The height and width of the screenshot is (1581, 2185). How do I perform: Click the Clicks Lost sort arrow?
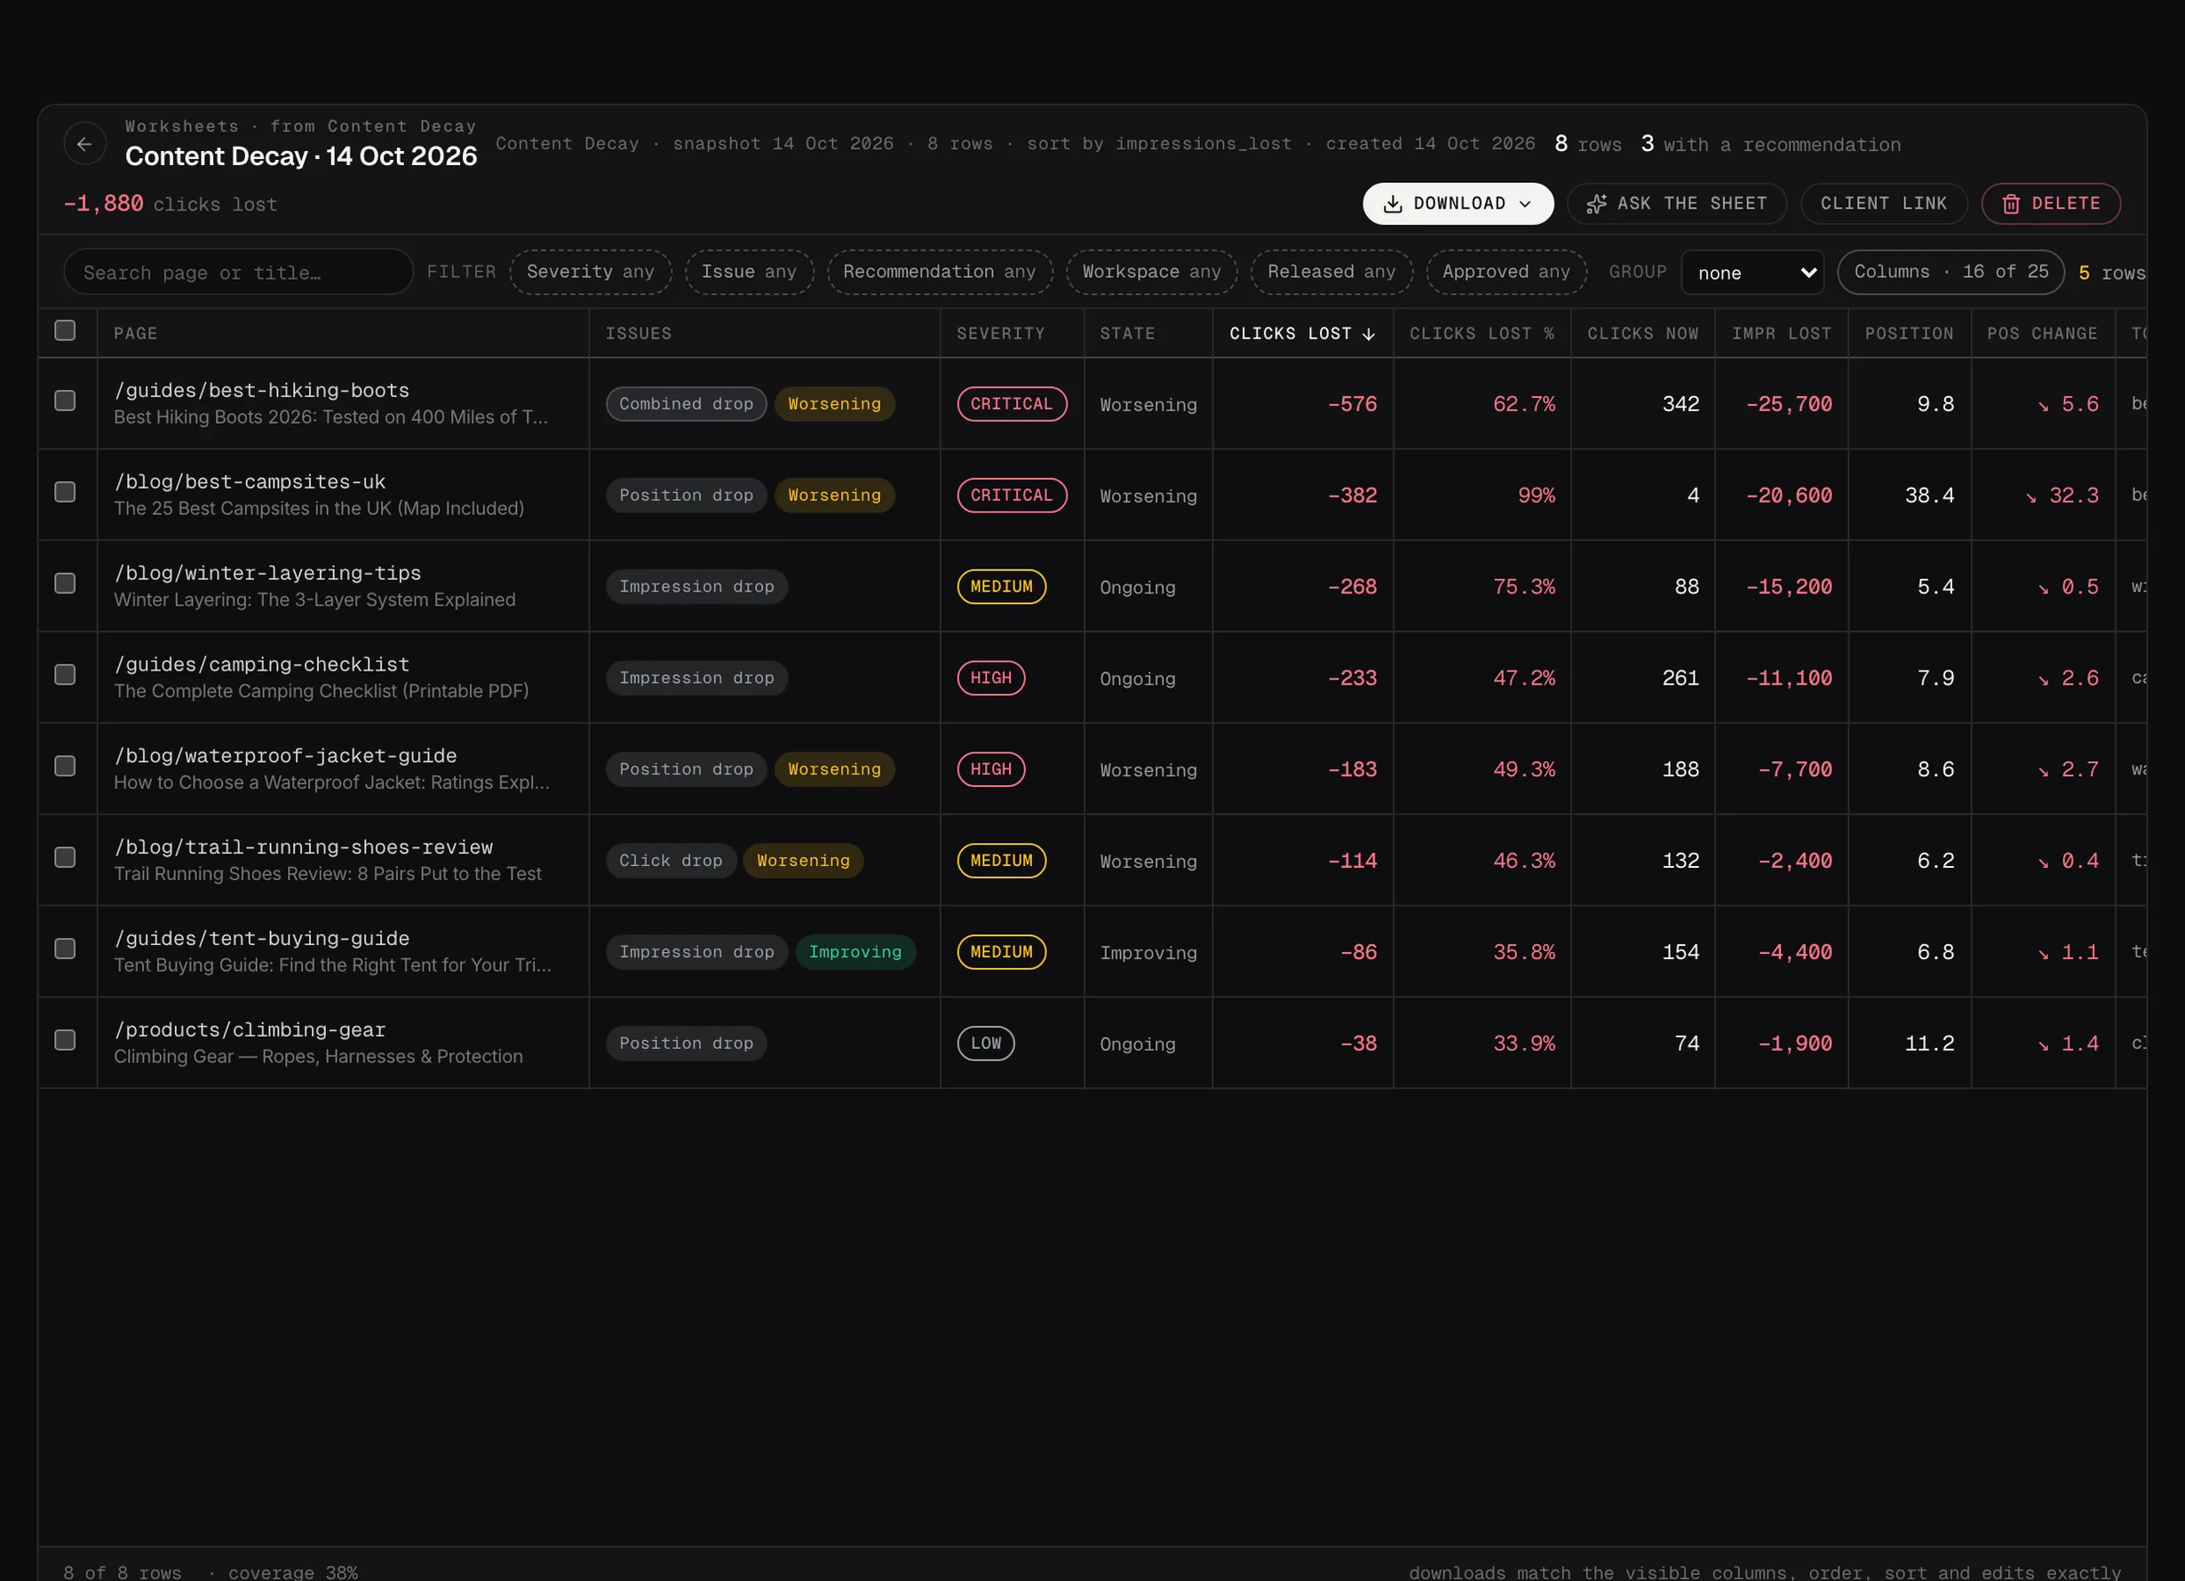pyautogui.click(x=1369, y=334)
